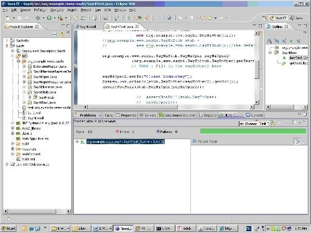Viewport: 311px width, 233px height.
Task: Minimize the Project Explorer panel
Action: (x=63, y=25)
